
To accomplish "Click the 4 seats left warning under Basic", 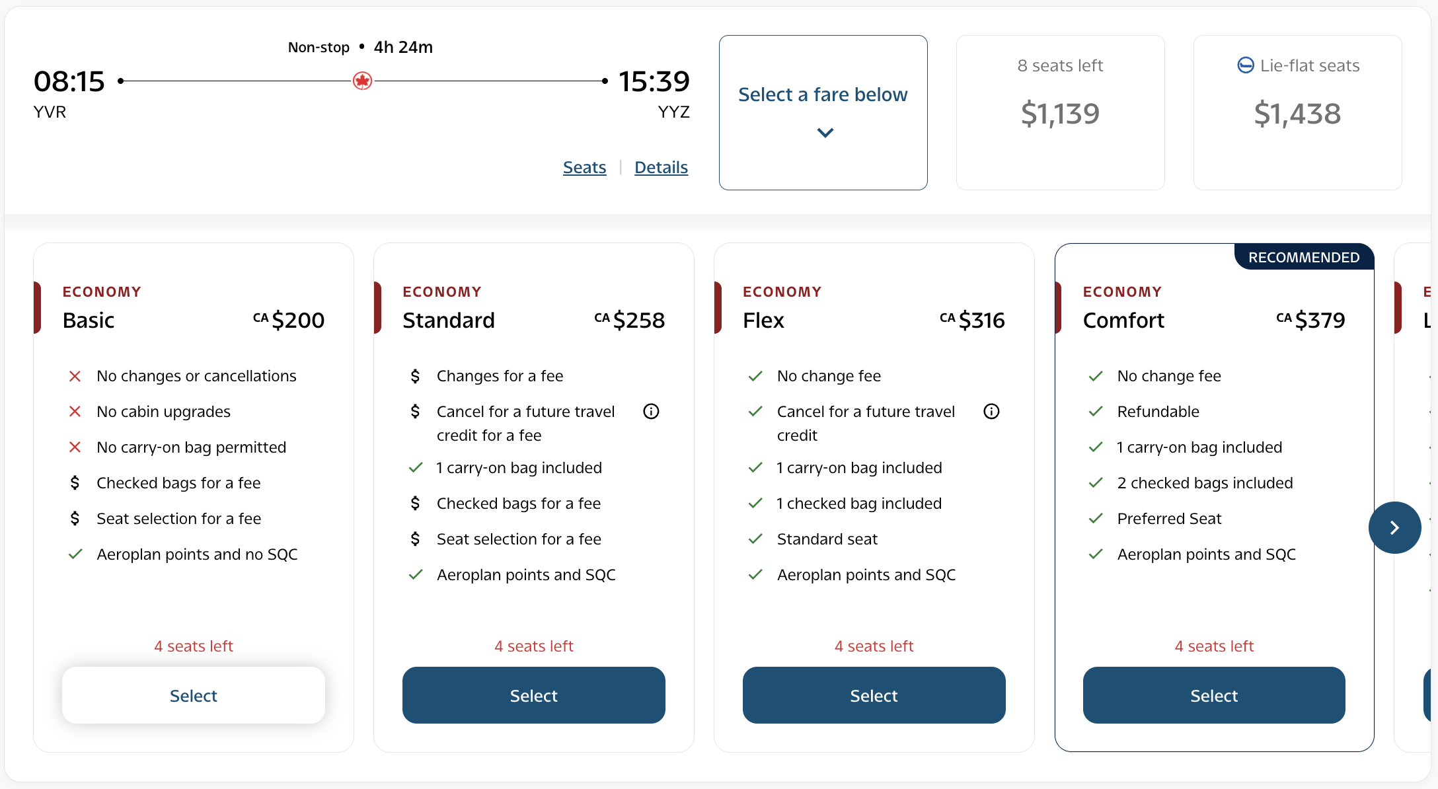I will [x=193, y=646].
